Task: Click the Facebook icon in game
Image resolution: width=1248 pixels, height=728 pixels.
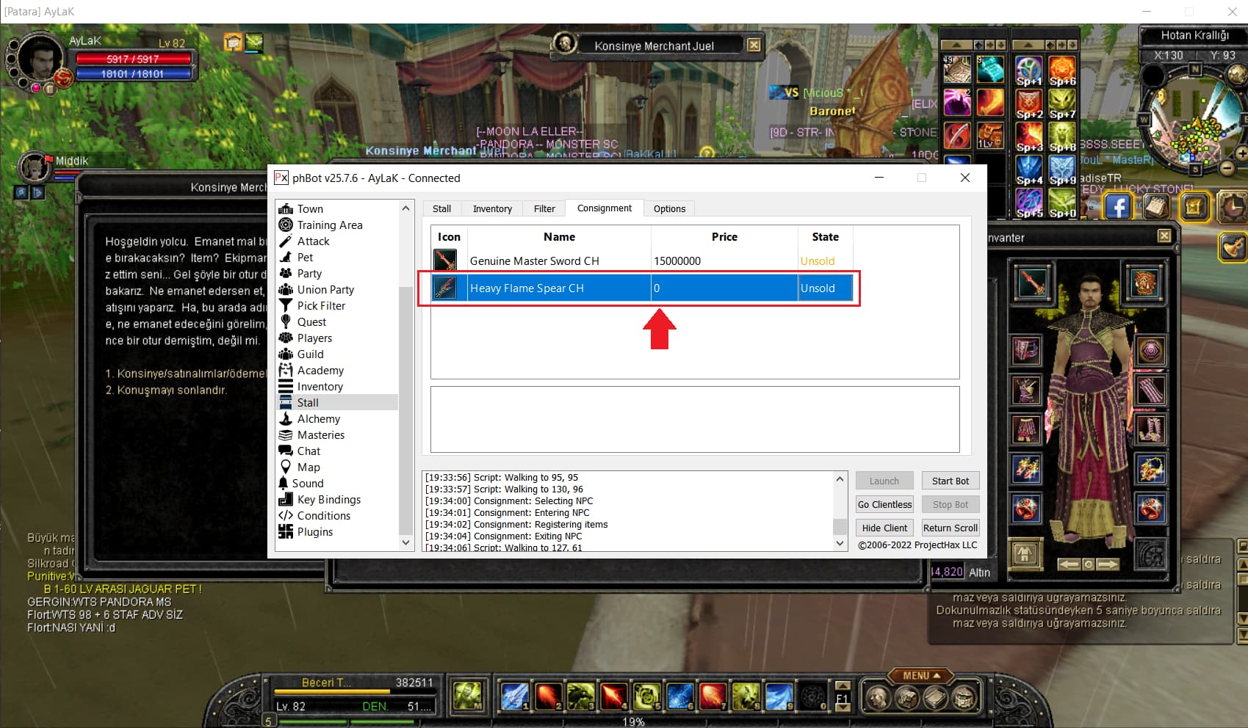Action: (x=1117, y=207)
